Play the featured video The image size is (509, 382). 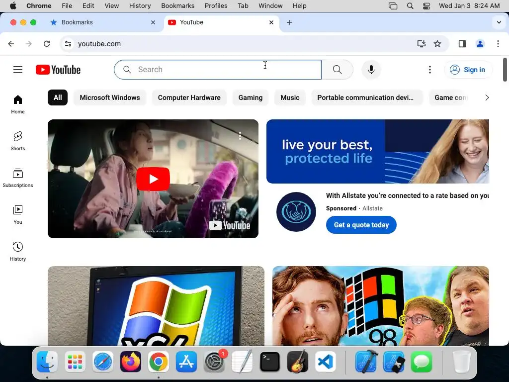tap(153, 179)
